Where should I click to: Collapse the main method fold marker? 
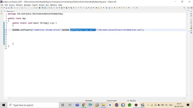pyautogui.click(x=7, y=23)
